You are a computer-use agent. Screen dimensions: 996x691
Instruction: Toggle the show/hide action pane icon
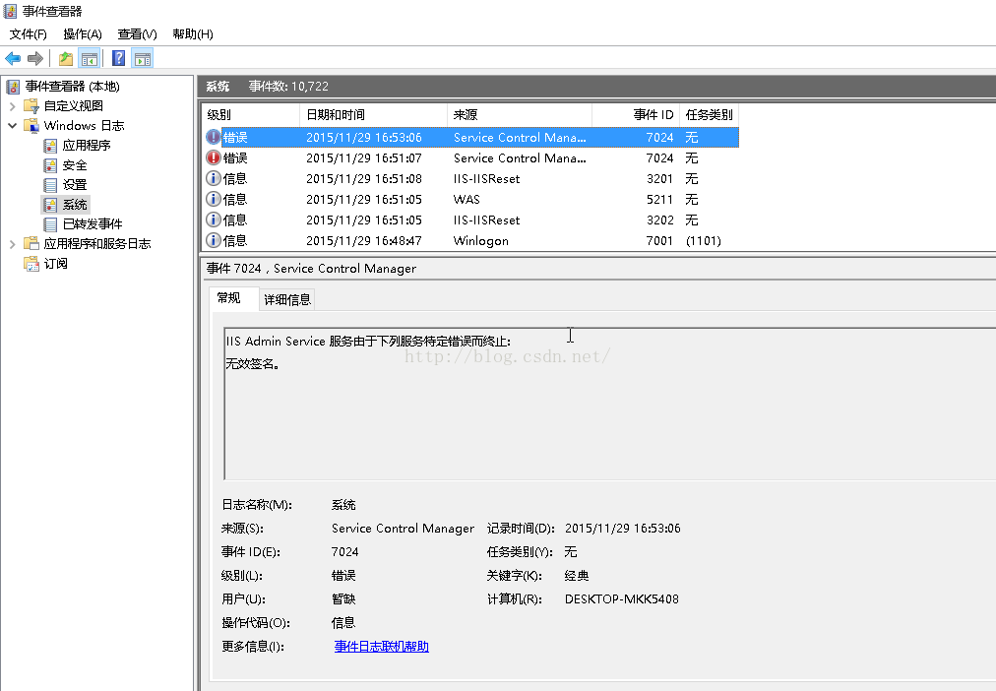143,58
